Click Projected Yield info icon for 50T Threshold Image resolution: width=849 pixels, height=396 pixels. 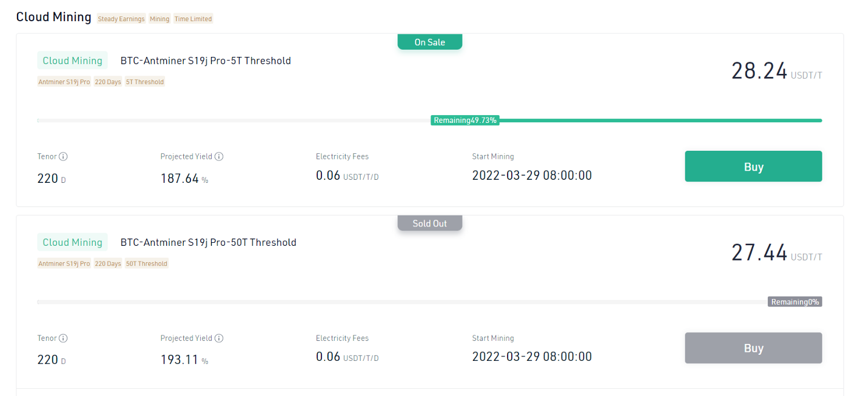point(219,338)
